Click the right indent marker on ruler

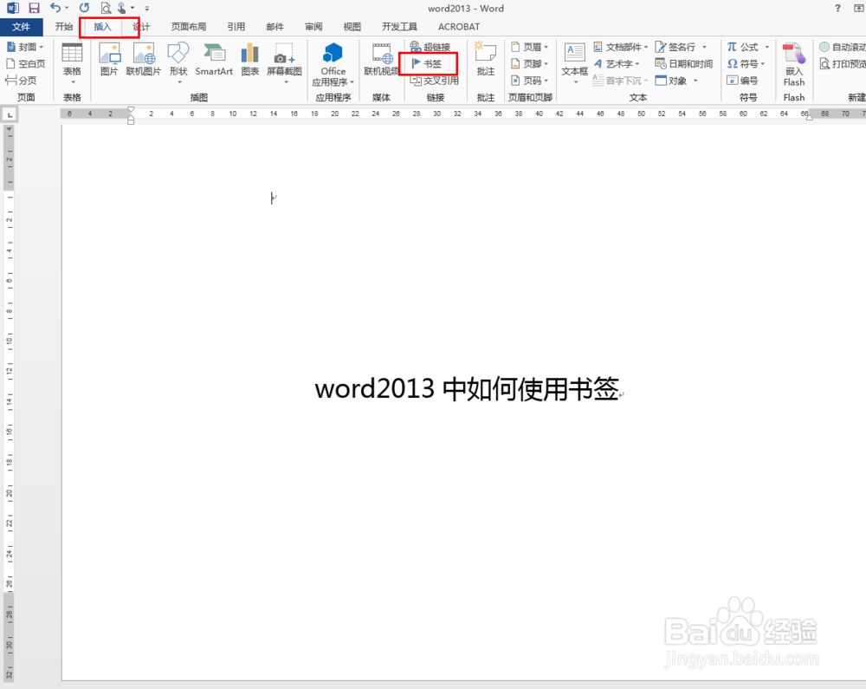click(x=809, y=117)
